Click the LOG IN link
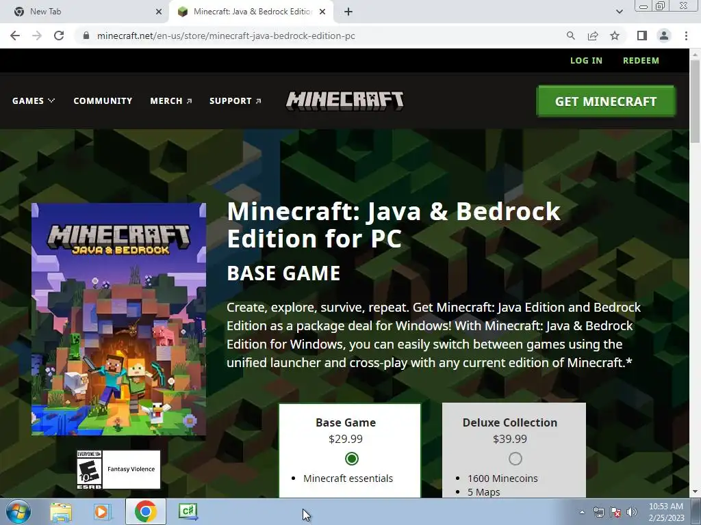701x525 pixels. pos(586,60)
